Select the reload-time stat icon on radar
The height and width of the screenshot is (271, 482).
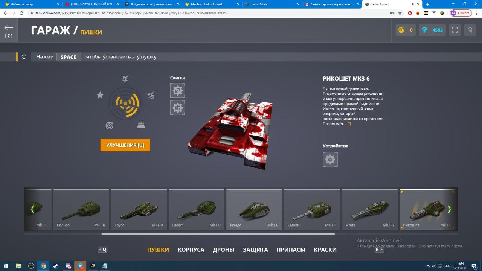(151, 95)
